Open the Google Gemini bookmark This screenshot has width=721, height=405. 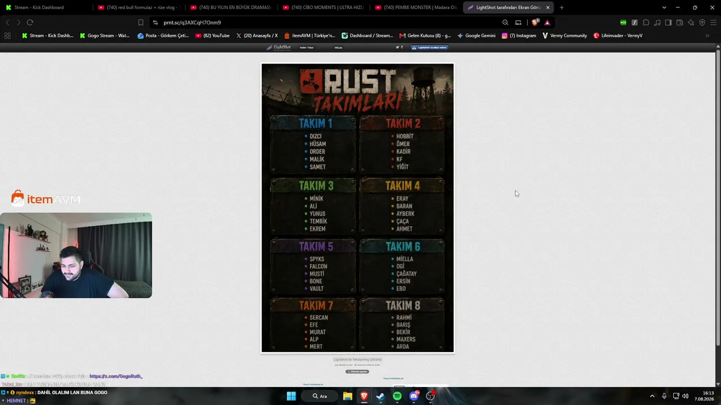tap(477, 35)
